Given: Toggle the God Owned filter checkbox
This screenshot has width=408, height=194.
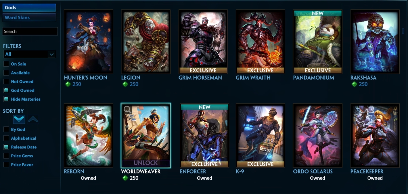Looking at the screenshot, I should [x=6, y=90].
